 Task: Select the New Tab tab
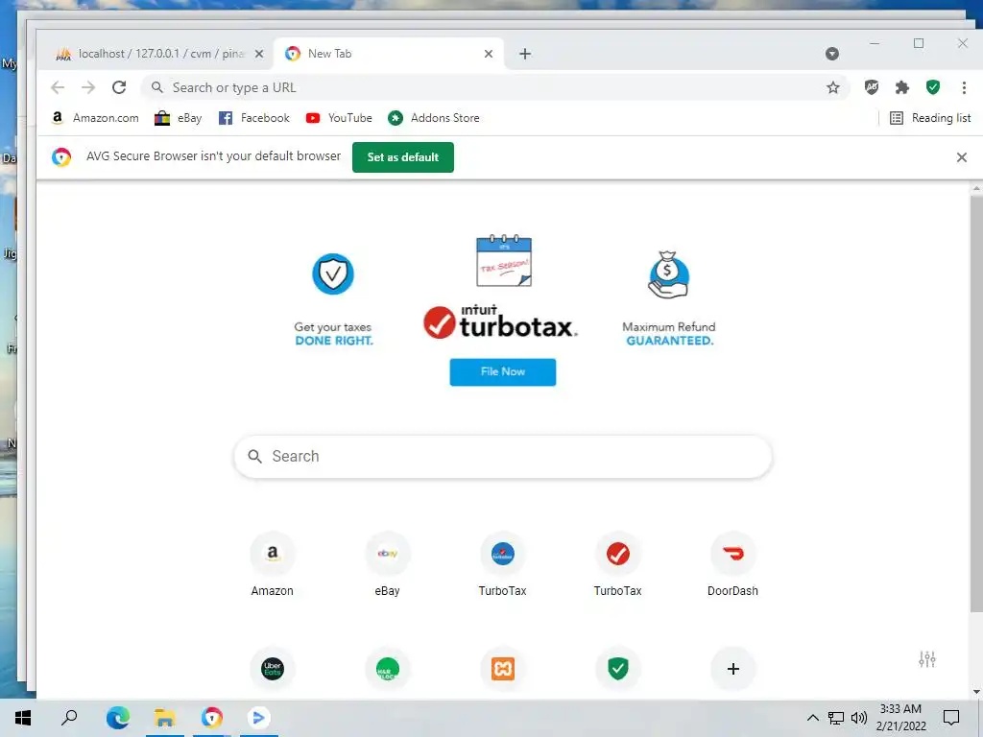point(389,54)
